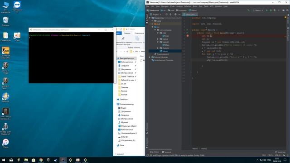Toggle Event Log tool window
290x163 pixels.
coord(280,152)
